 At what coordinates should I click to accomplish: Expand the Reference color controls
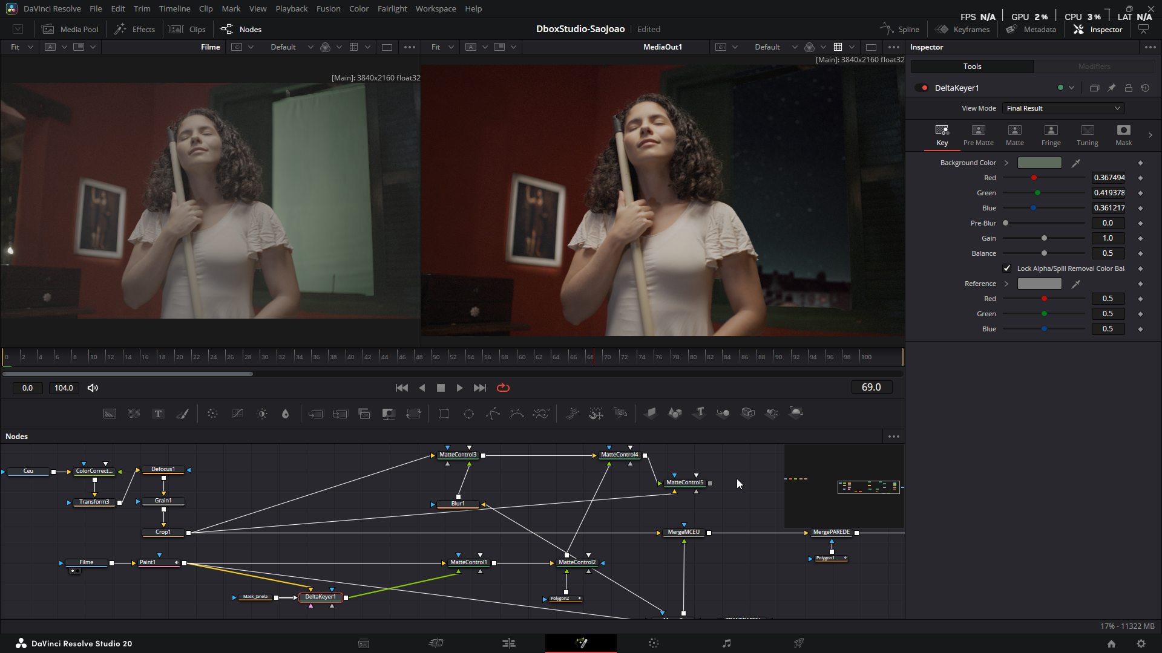coord(1006,284)
